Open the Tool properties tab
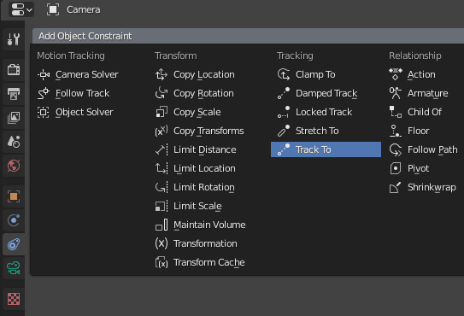This screenshot has width=464, height=316. click(x=14, y=39)
